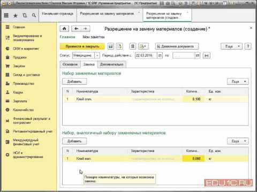The height and width of the screenshot is (192, 257).
Task: Open Склад и доставка section
Action: click(26, 75)
